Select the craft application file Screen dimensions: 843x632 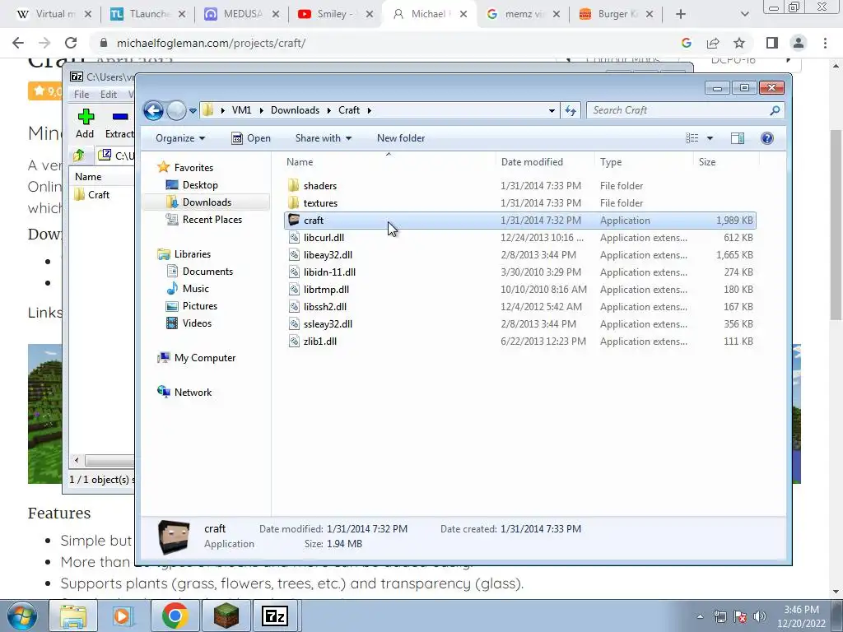pyautogui.click(x=520, y=221)
